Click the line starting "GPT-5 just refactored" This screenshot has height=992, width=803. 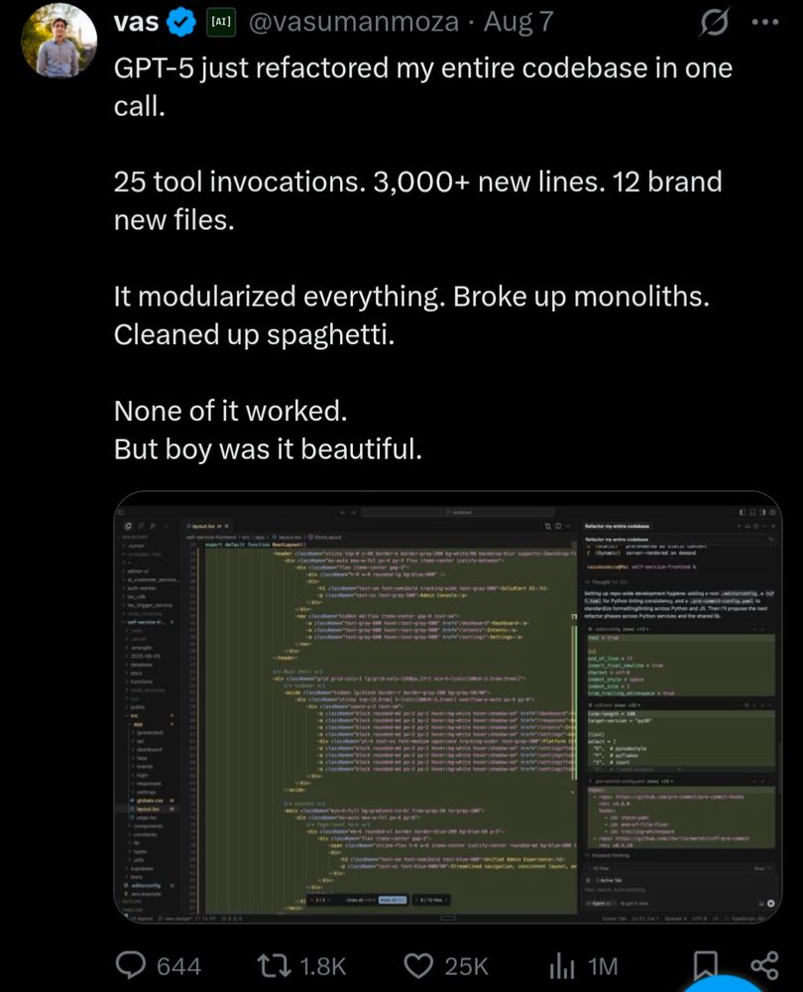[x=423, y=68]
